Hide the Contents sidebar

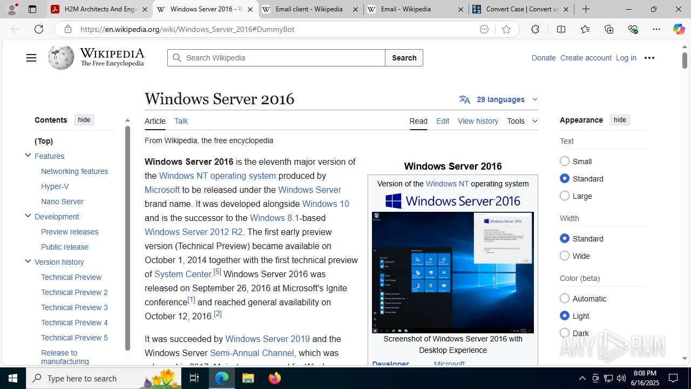pyautogui.click(x=84, y=120)
